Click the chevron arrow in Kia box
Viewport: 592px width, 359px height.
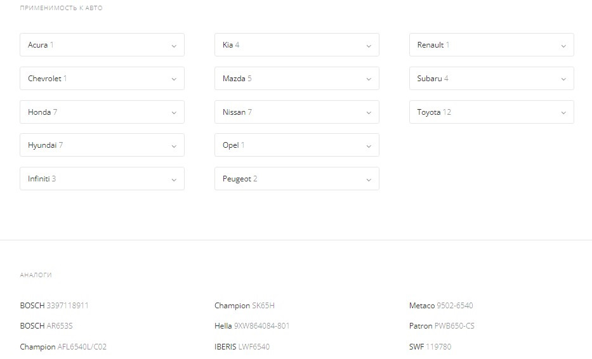[x=369, y=46]
